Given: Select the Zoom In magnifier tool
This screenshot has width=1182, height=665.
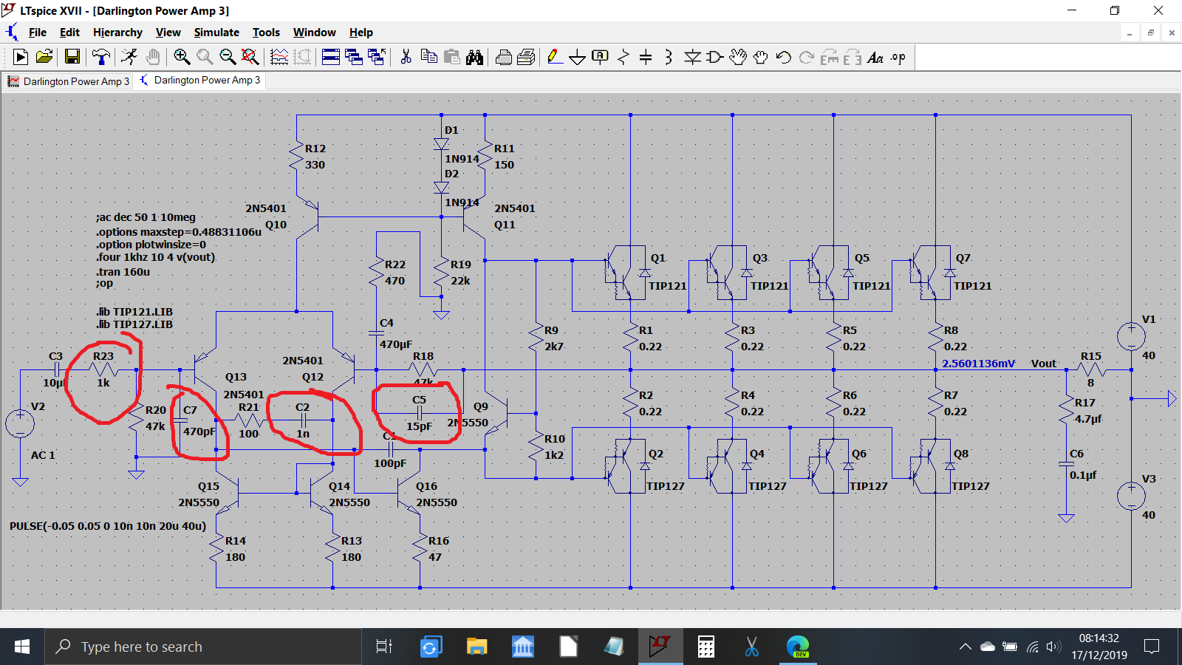Looking at the screenshot, I should (182, 57).
